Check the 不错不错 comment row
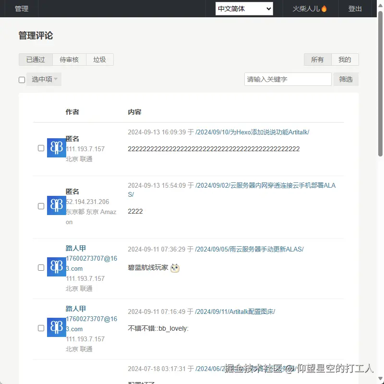This screenshot has height=384, width=384. (41, 328)
